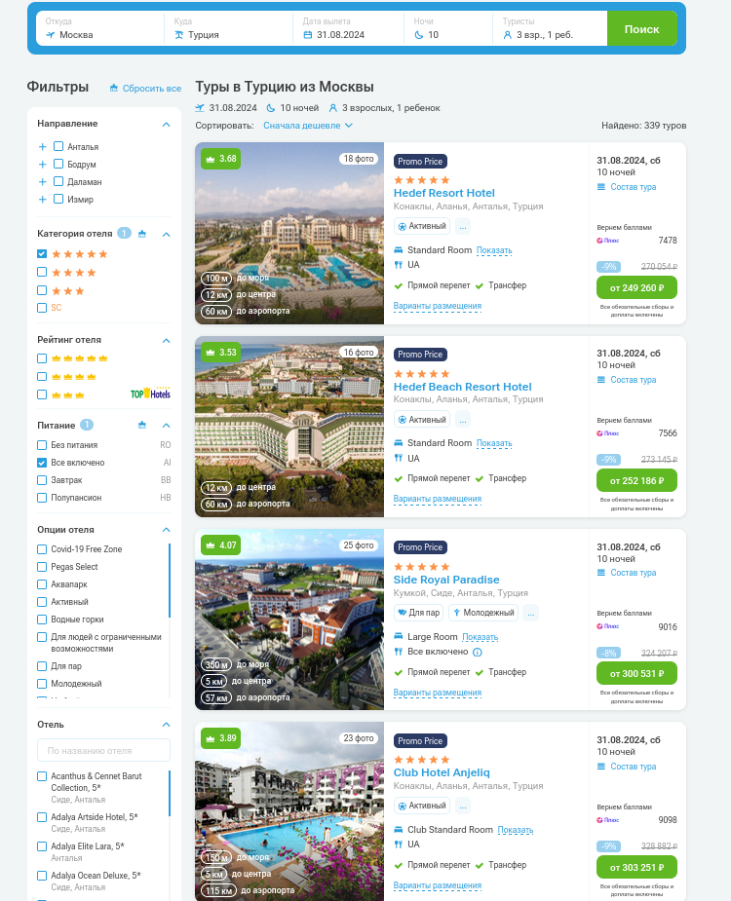Screen dimensions: 731x901
Task: Click the moon icon in Ночи field
Action: 419,35
